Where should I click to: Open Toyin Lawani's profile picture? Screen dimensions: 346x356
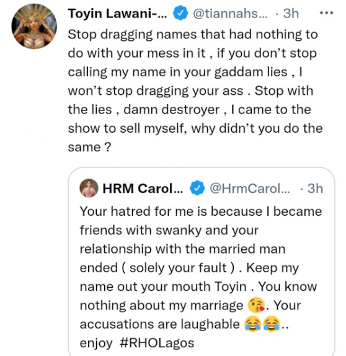point(34,26)
